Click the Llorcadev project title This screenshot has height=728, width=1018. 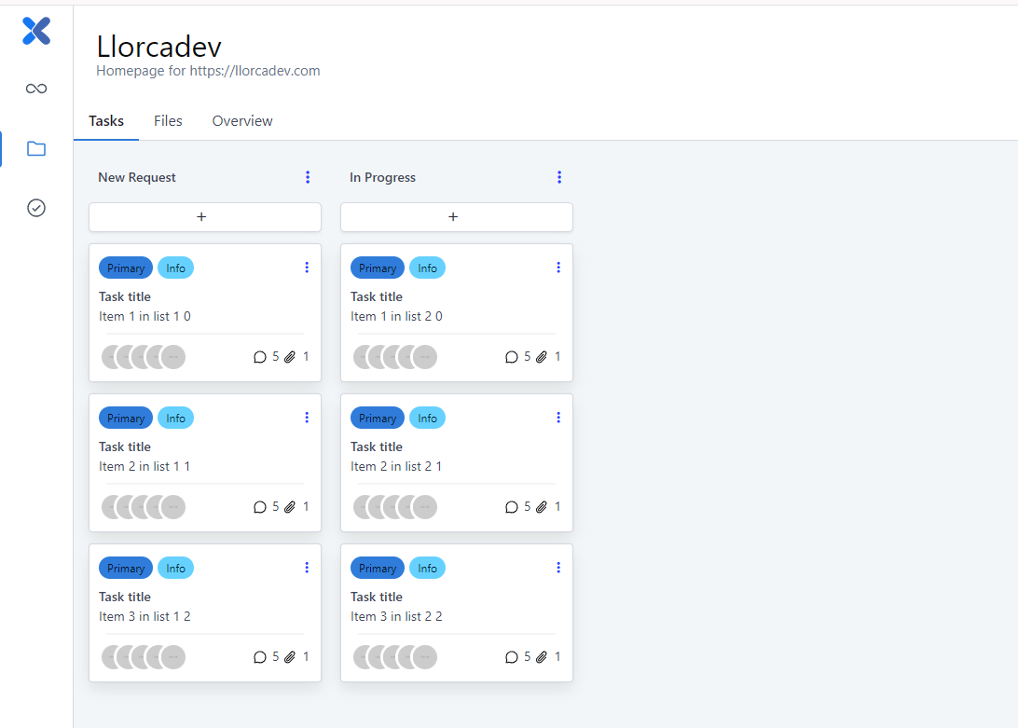(159, 47)
